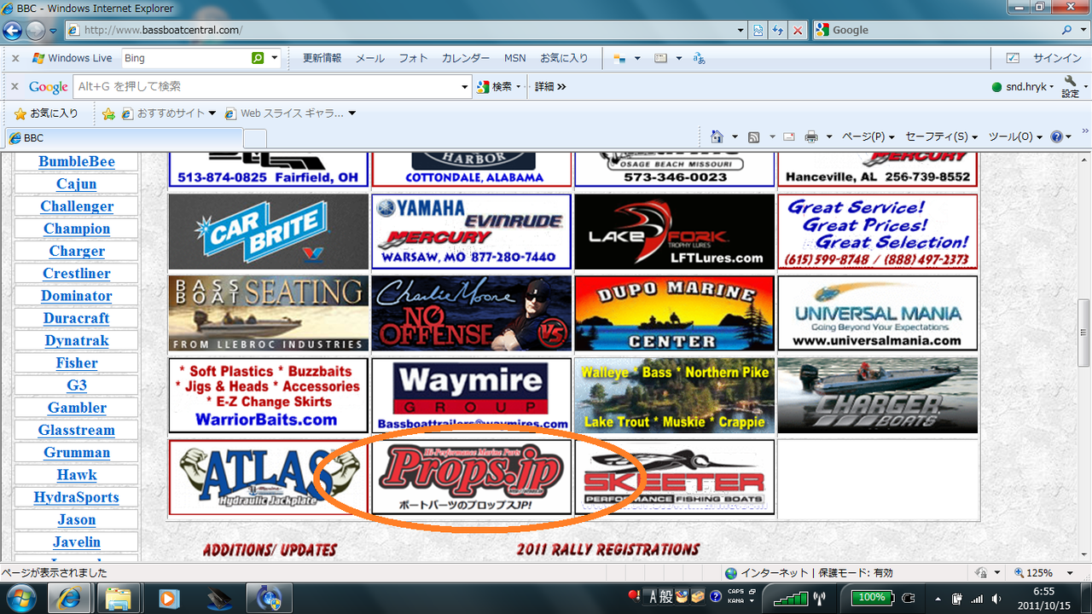Image resolution: width=1092 pixels, height=614 pixels.
Task: Expand the Bing search options dropdown
Action: [275, 58]
